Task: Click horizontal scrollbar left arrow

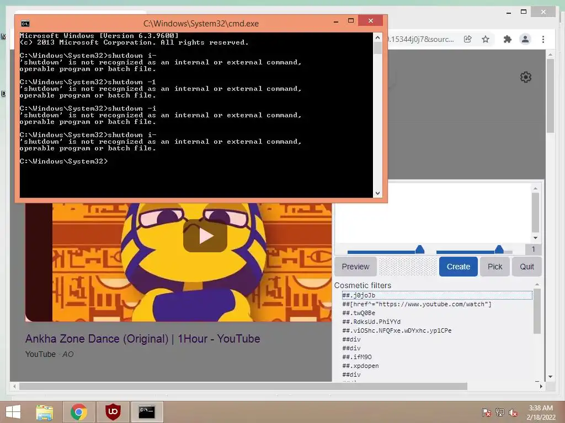Action: pyautogui.click(x=14, y=386)
